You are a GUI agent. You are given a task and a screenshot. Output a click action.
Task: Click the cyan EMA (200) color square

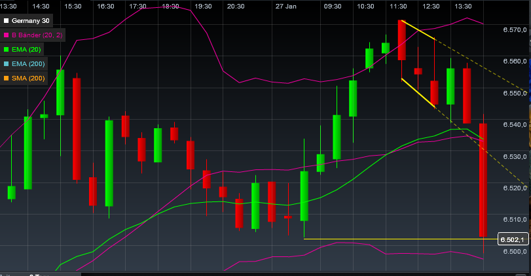(x=6, y=64)
